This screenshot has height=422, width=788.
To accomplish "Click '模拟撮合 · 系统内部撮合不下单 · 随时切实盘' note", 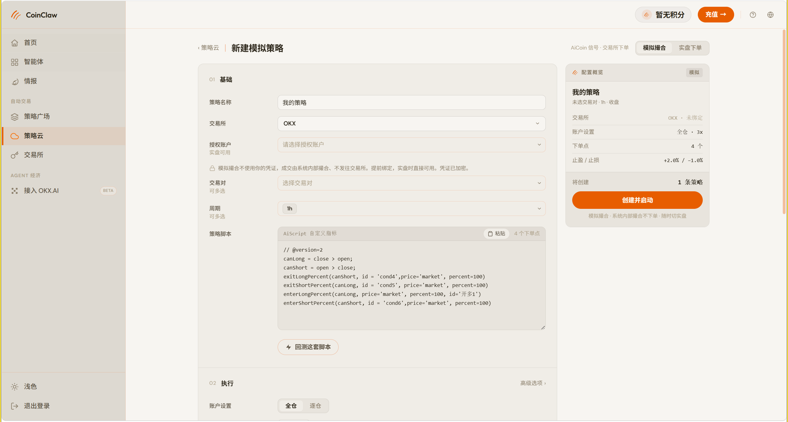I will (637, 216).
